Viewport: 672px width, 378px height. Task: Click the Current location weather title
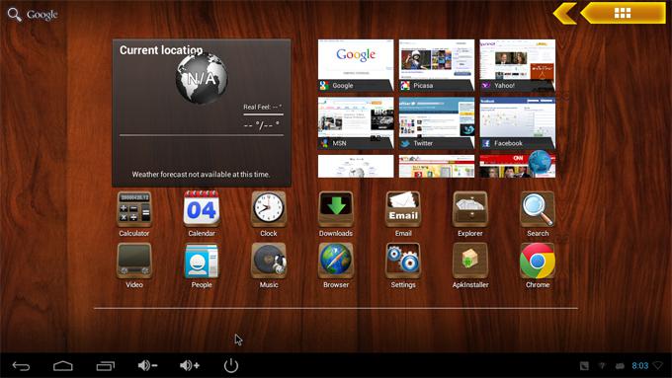pyautogui.click(x=161, y=50)
